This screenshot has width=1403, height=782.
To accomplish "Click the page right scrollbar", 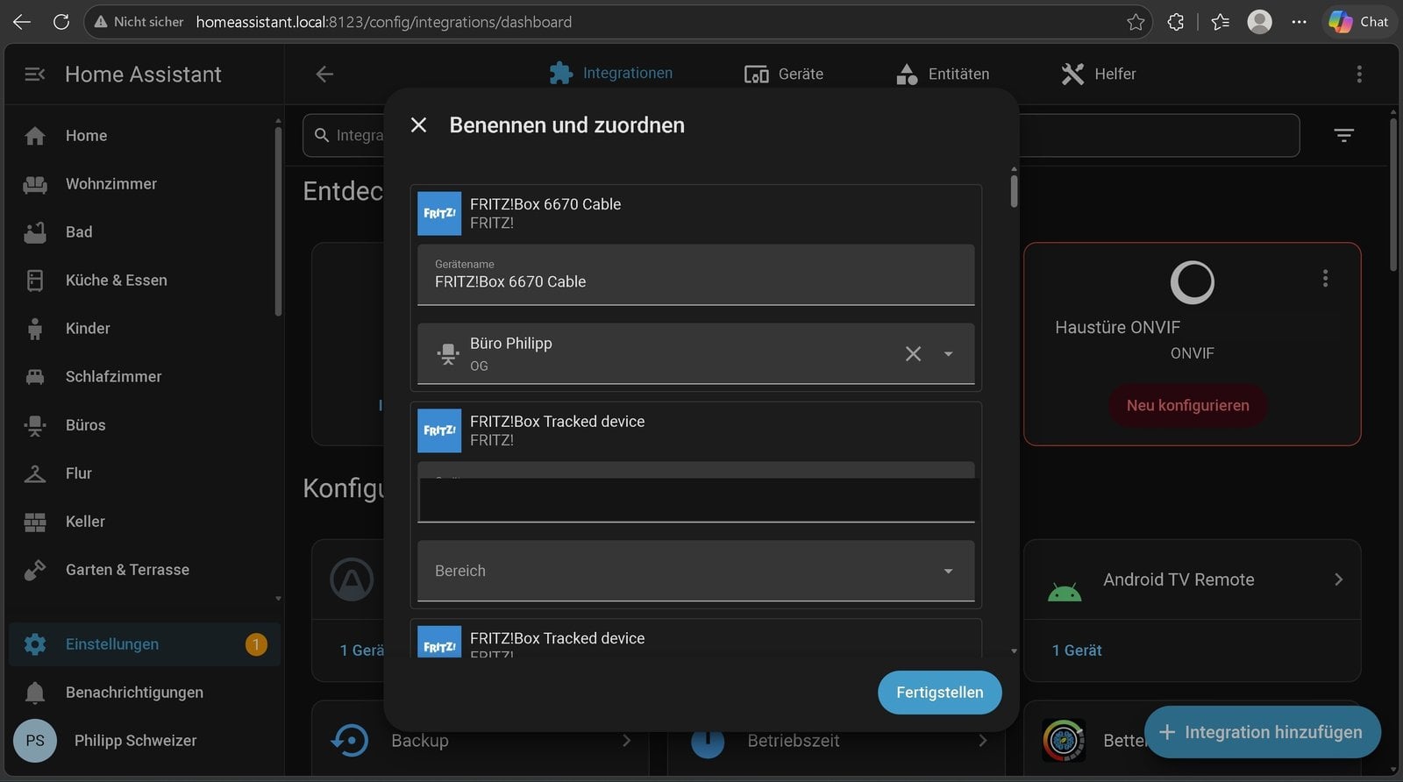I will coord(1393,193).
